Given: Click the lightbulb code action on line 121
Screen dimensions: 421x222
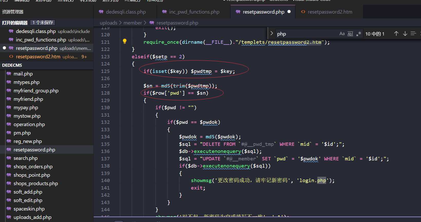Looking at the screenshot, I should pos(125,41).
